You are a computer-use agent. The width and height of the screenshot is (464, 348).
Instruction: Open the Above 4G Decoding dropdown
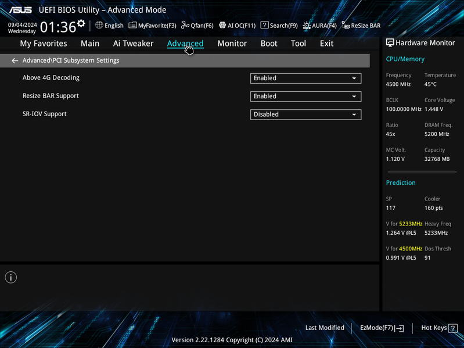(x=305, y=78)
